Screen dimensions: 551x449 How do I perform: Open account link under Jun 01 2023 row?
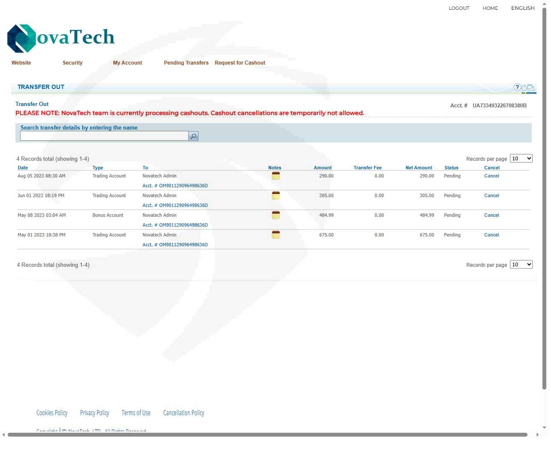(175, 205)
